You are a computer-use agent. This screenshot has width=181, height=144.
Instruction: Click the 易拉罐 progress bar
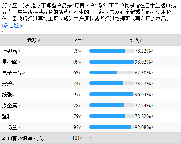(112, 62)
